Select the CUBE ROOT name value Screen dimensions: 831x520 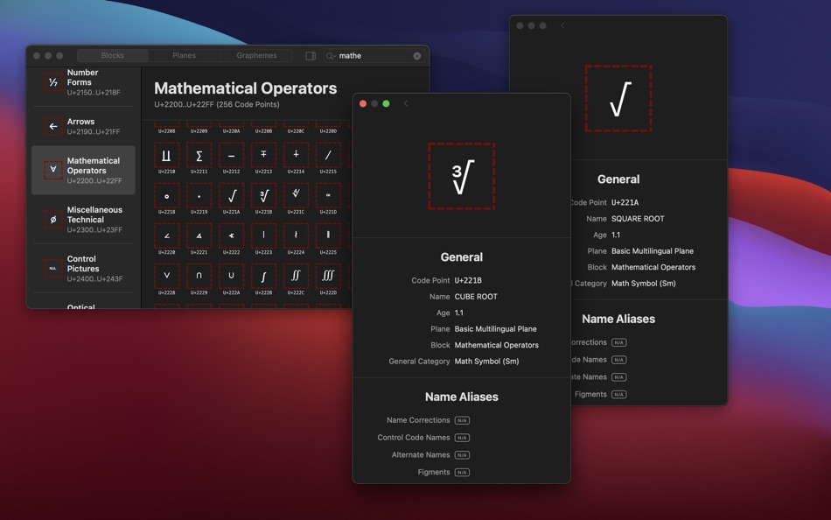point(476,297)
